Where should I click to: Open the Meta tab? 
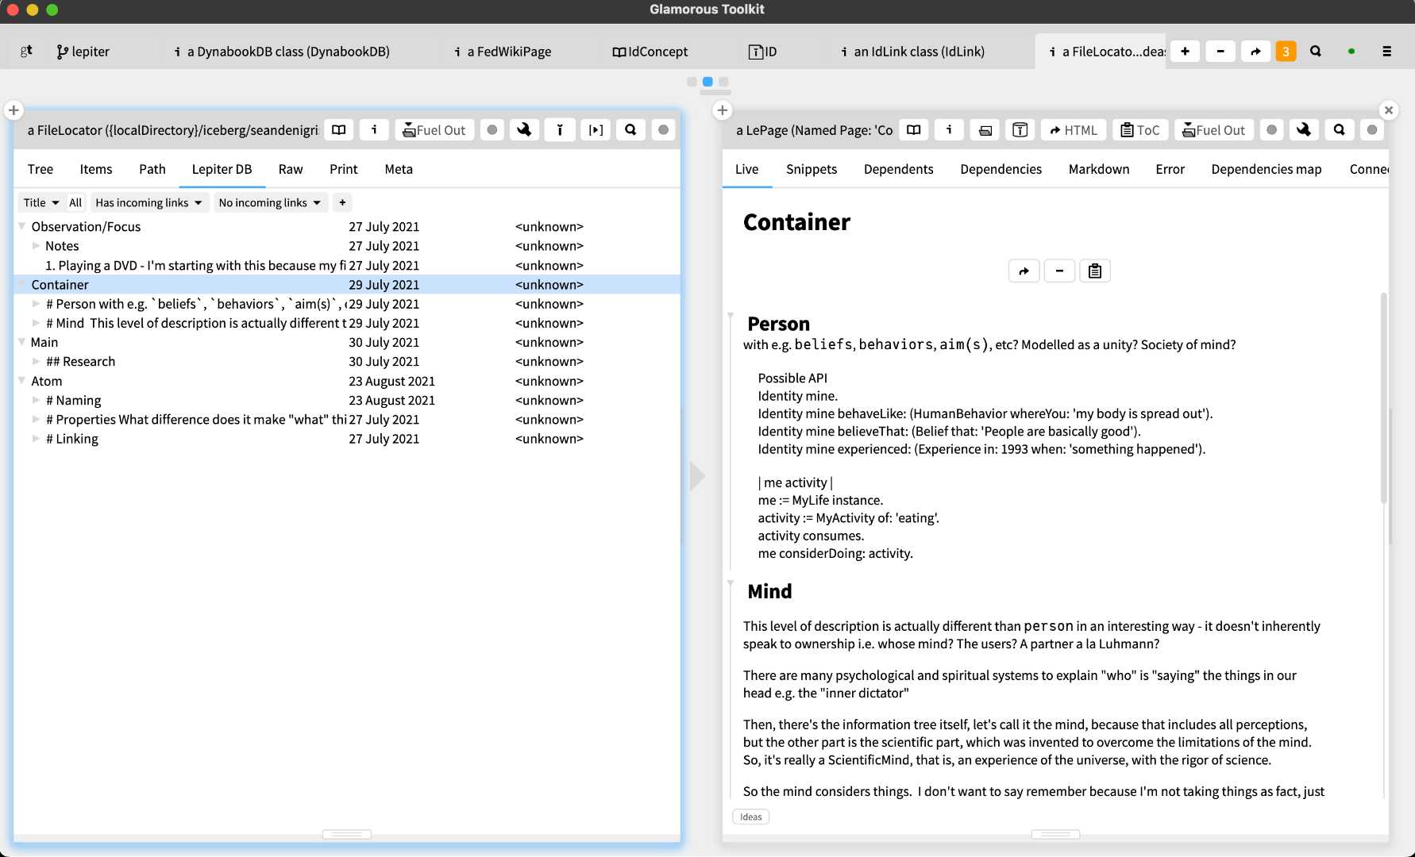(399, 169)
